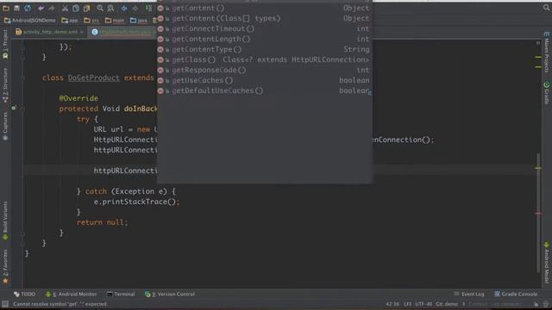Click the Replace toolbar icon
Image resolution: width=552 pixels, height=310 pixels.
click(x=110, y=8)
